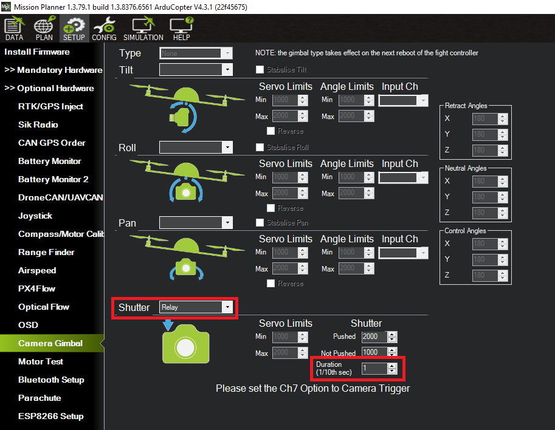The height and width of the screenshot is (430, 555).
Task: Open the Shutter Relay dropdown
Action: [196, 307]
